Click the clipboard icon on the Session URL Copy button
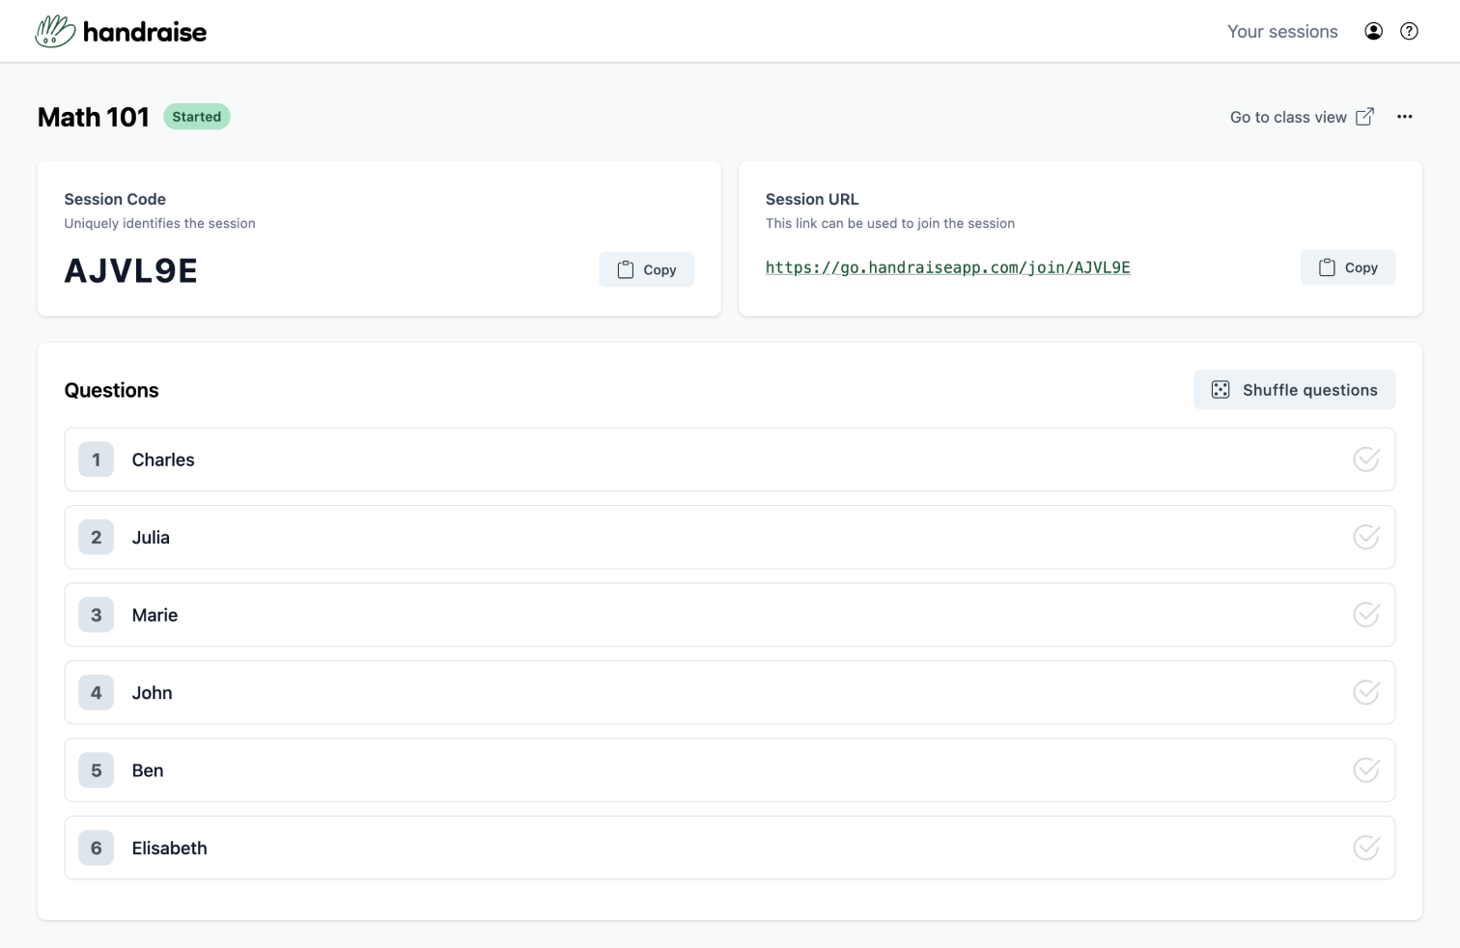 1326,266
